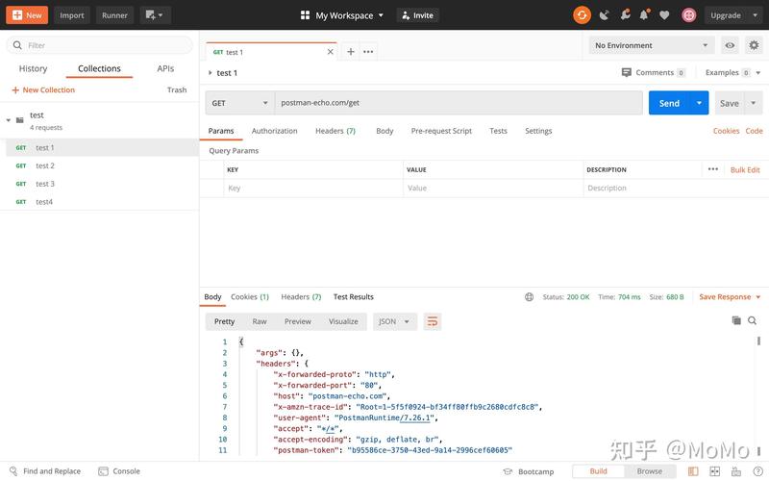The height and width of the screenshot is (481, 769).
Task: Switch response view to Visualize
Action: pyautogui.click(x=343, y=321)
